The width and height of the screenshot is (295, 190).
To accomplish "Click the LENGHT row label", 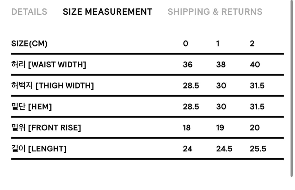I will [x=39, y=149].
